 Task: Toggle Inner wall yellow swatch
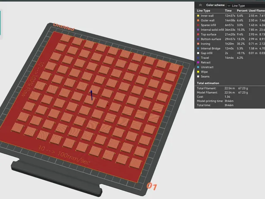198,16
